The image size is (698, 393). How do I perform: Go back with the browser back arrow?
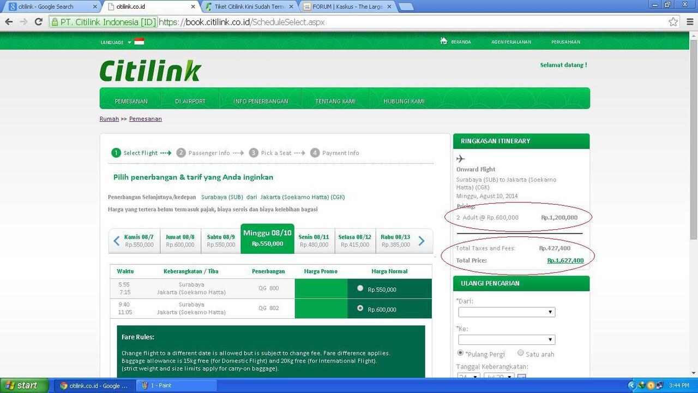point(8,22)
